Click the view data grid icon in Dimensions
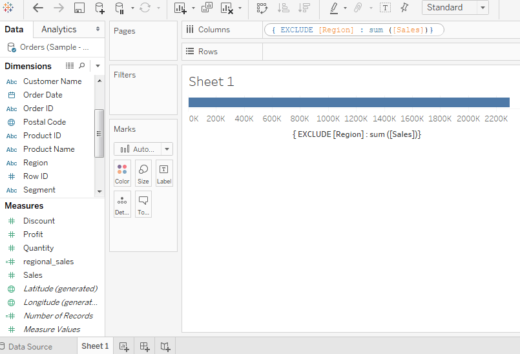Screen dimensions: 520x354 coord(70,66)
